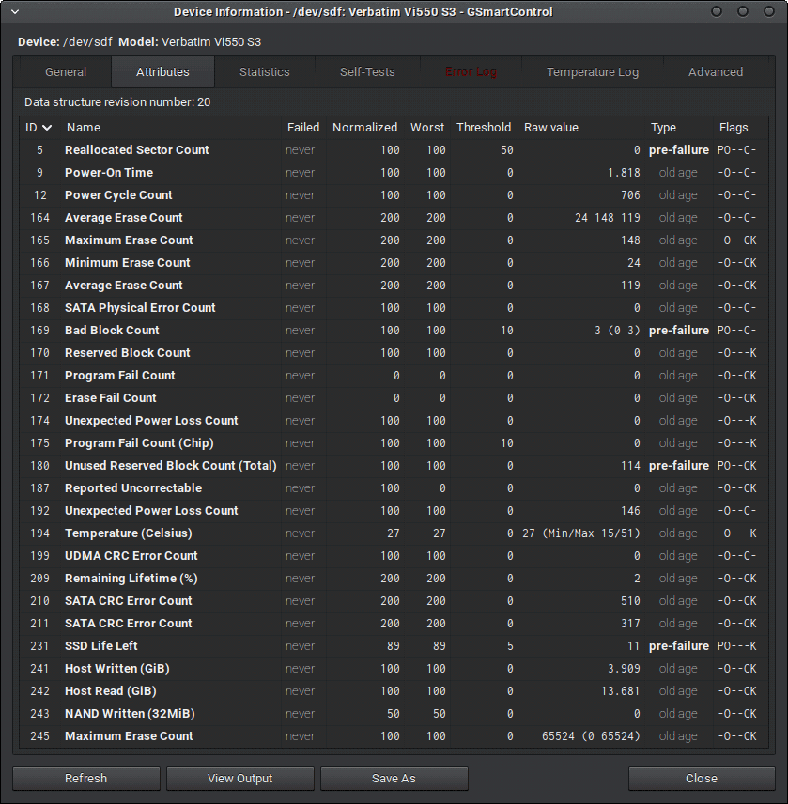Image resolution: width=788 pixels, height=804 pixels.
Task: Select the NAND Written (32MiB) row
Action: click(x=394, y=714)
